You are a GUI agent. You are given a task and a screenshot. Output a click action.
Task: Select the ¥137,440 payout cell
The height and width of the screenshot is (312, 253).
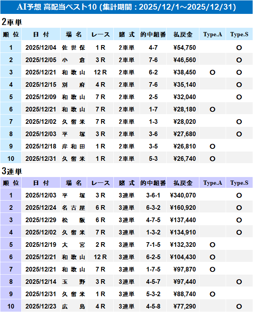click(183, 220)
